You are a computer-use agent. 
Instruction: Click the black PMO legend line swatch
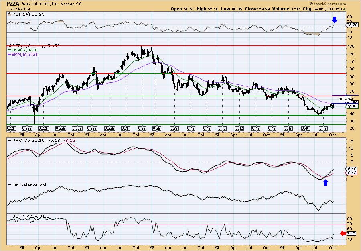pos(9,140)
